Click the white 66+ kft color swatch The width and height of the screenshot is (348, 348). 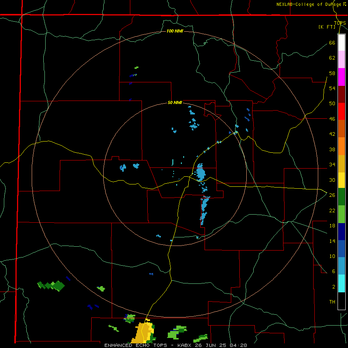pyautogui.click(x=341, y=43)
